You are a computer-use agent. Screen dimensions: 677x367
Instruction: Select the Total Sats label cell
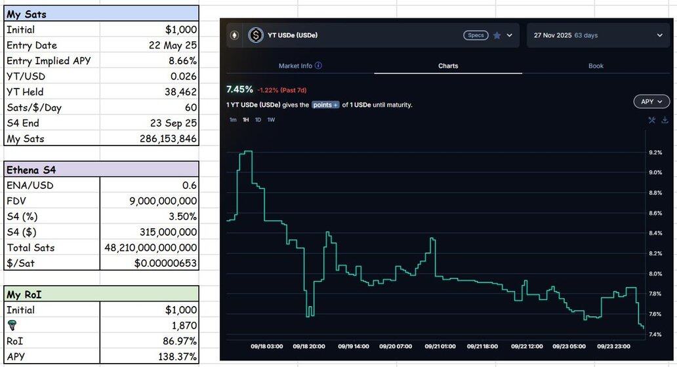[x=52, y=248]
